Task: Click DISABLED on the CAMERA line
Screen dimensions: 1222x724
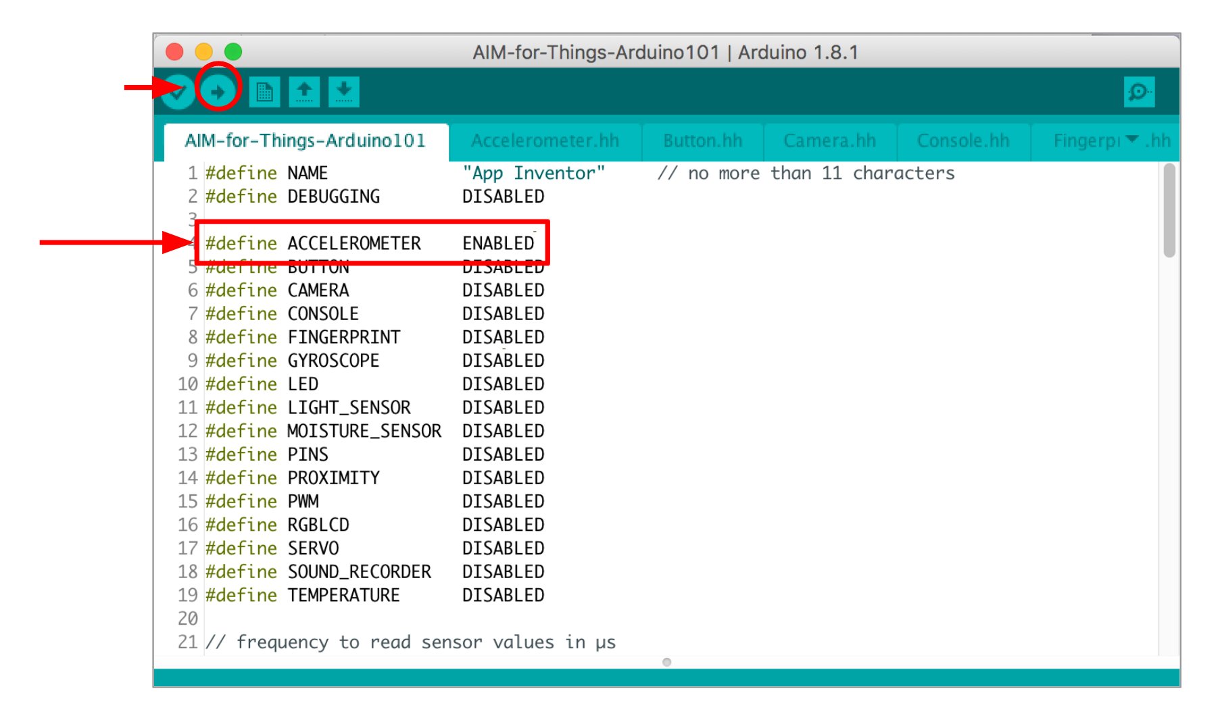Action: pos(504,290)
